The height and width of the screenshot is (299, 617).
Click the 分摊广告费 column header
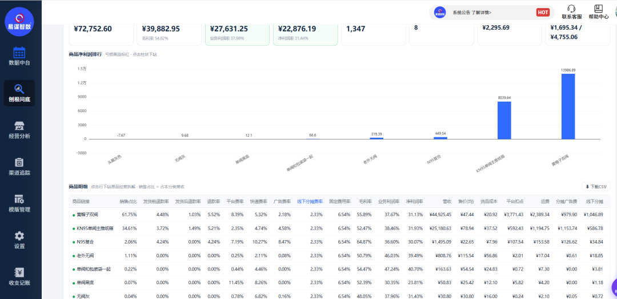(x=566, y=201)
